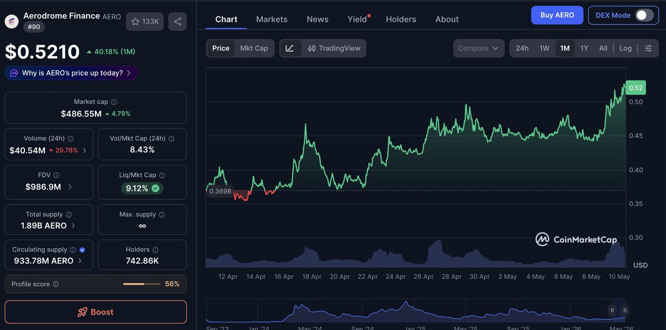
Task: Click the 18 Apr date label on axis
Action: point(312,277)
